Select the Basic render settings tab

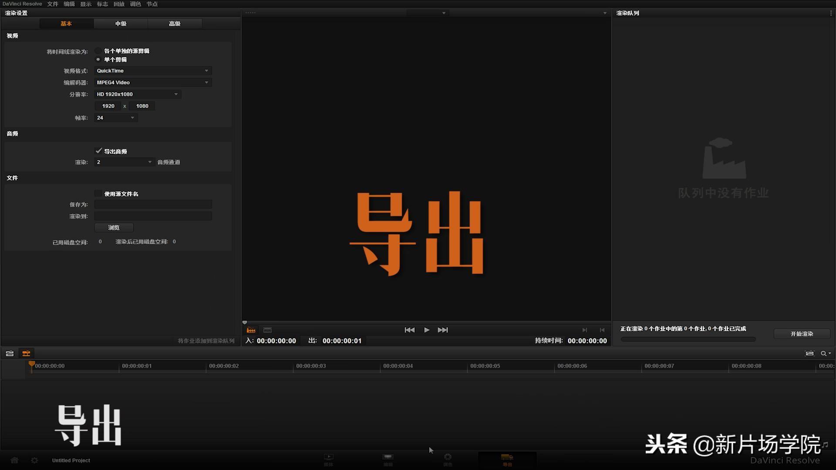point(66,23)
